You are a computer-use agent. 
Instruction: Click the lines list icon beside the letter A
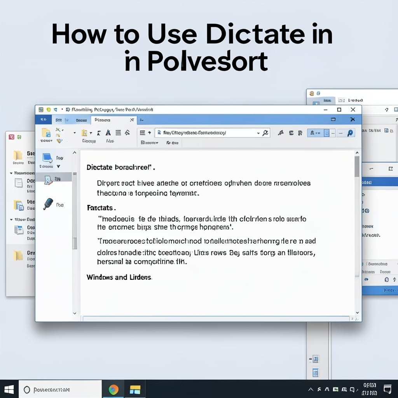[118, 133]
